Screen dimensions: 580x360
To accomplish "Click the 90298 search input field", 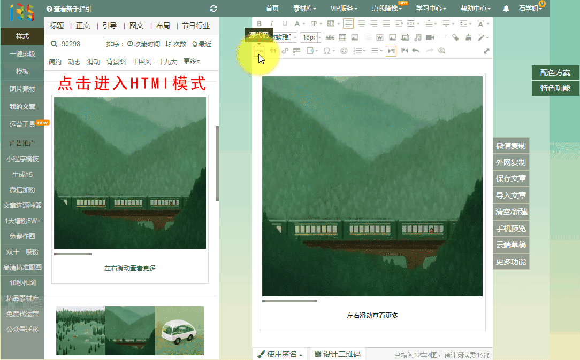I will (x=81, y=44).
